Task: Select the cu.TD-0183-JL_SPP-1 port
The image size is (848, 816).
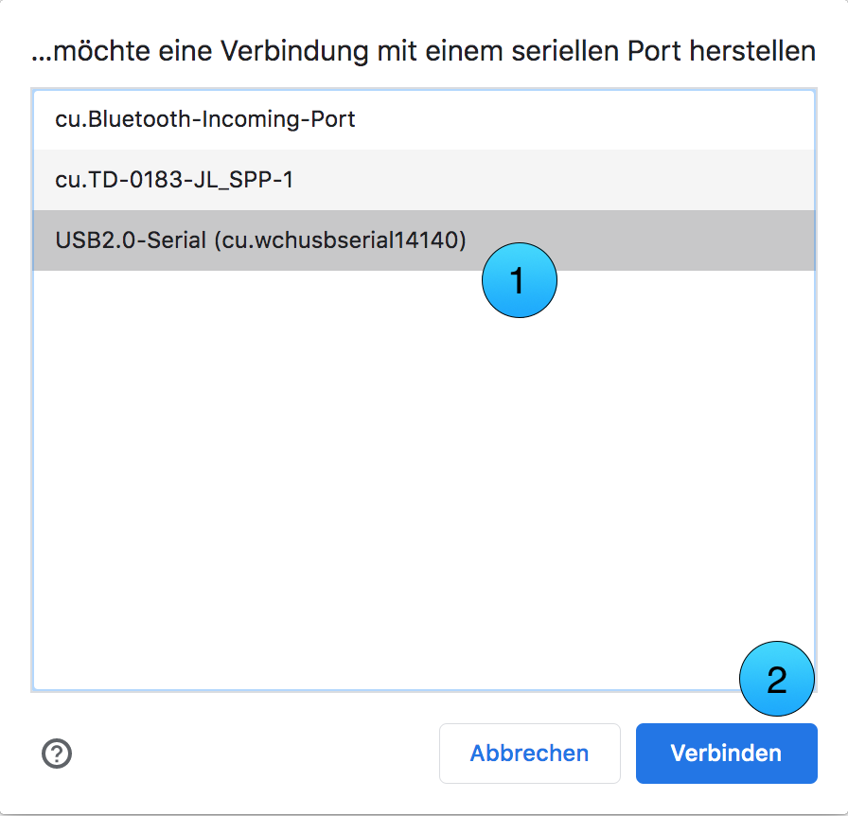Action: (x=424, y=180)
